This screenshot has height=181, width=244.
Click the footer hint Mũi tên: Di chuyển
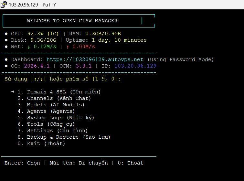[x=79, y=163]
